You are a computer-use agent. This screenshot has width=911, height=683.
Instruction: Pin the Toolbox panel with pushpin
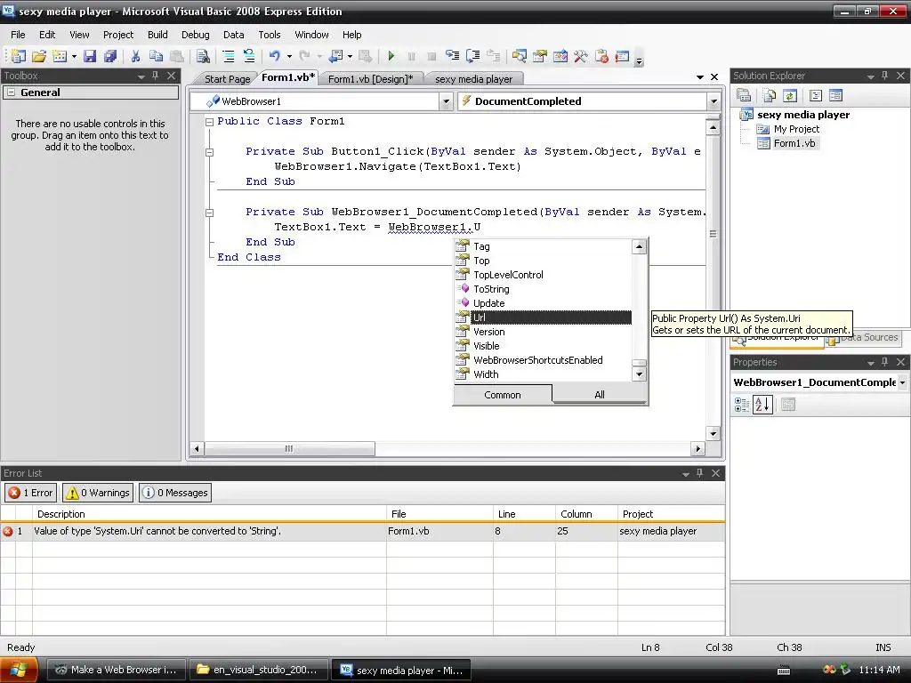[155, 76]
